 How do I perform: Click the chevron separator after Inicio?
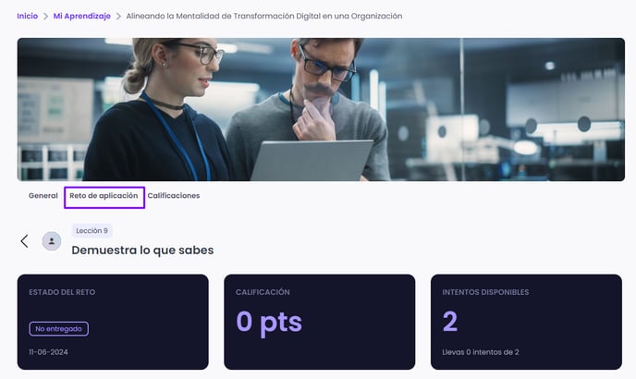coord(45,17)
